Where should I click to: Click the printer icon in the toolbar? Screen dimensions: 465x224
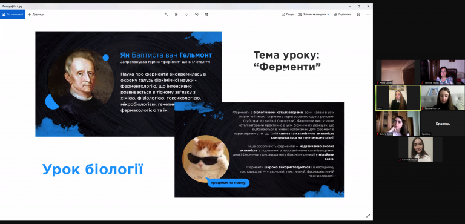coord(358,15)
